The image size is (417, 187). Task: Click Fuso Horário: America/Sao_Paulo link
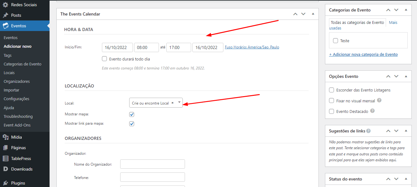(x=252, y=47)
